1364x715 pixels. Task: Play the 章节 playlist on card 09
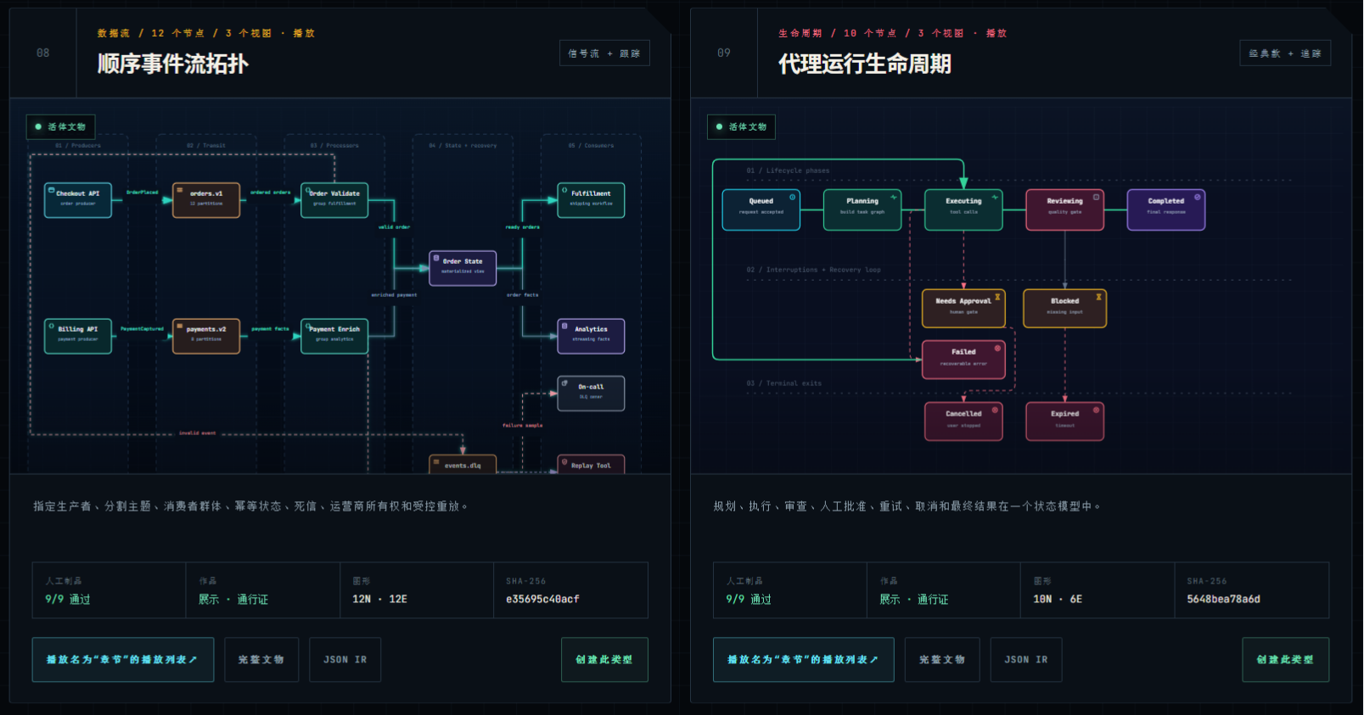pos(804,659)
